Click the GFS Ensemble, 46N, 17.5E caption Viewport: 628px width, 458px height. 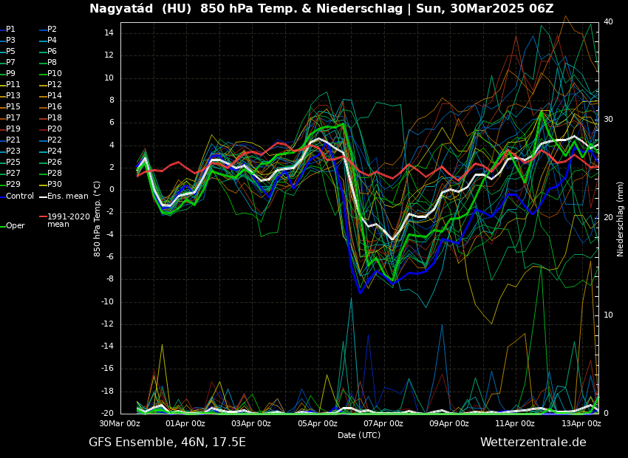point(167,442)
